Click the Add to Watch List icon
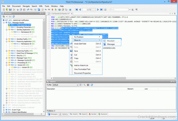178x121 pixels. pos(71,65)
